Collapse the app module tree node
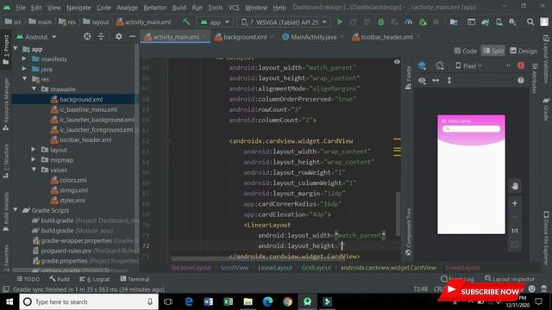Image resolution: width=552 pixels, height=310 pixels. [16, 49]
